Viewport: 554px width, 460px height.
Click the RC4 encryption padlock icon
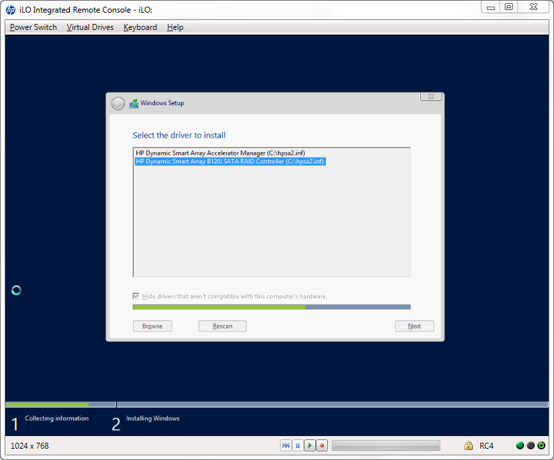coord(468,445)
